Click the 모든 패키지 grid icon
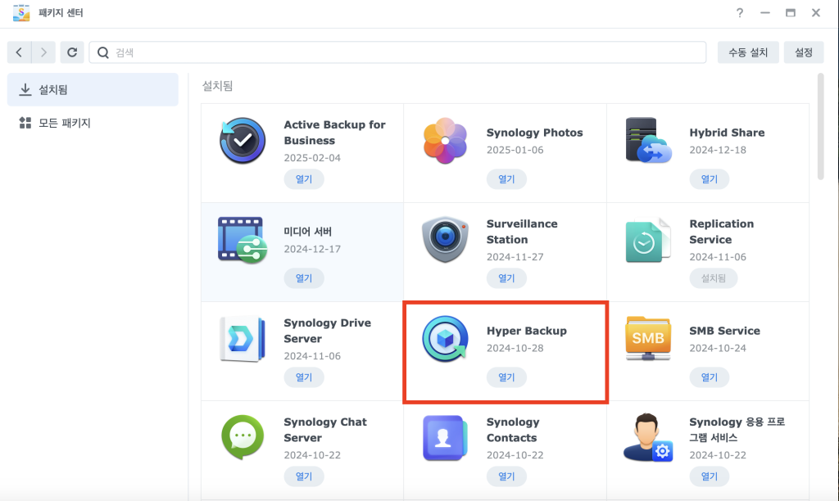The image size is (839, 501). click(x=25, y=123)
